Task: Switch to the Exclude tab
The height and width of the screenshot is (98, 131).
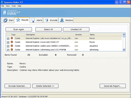Action: click(x=51, y=20)
